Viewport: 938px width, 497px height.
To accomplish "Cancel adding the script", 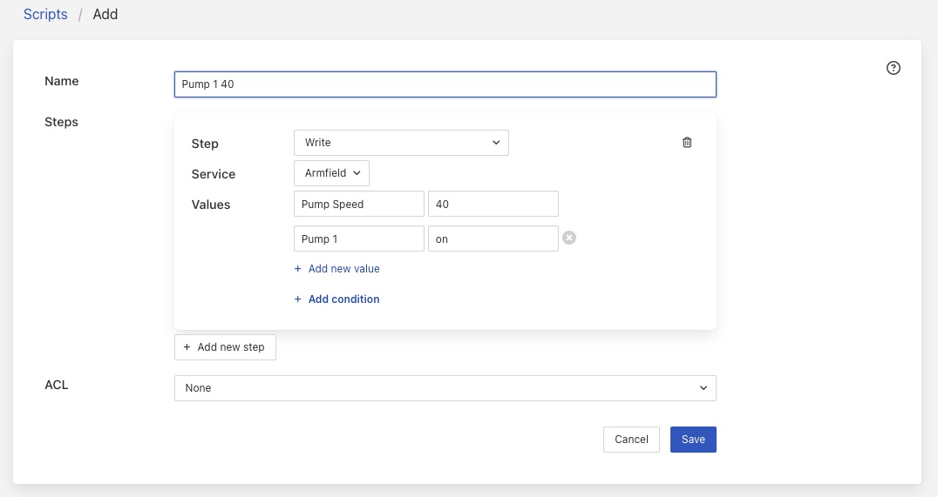I will (631, 440).
